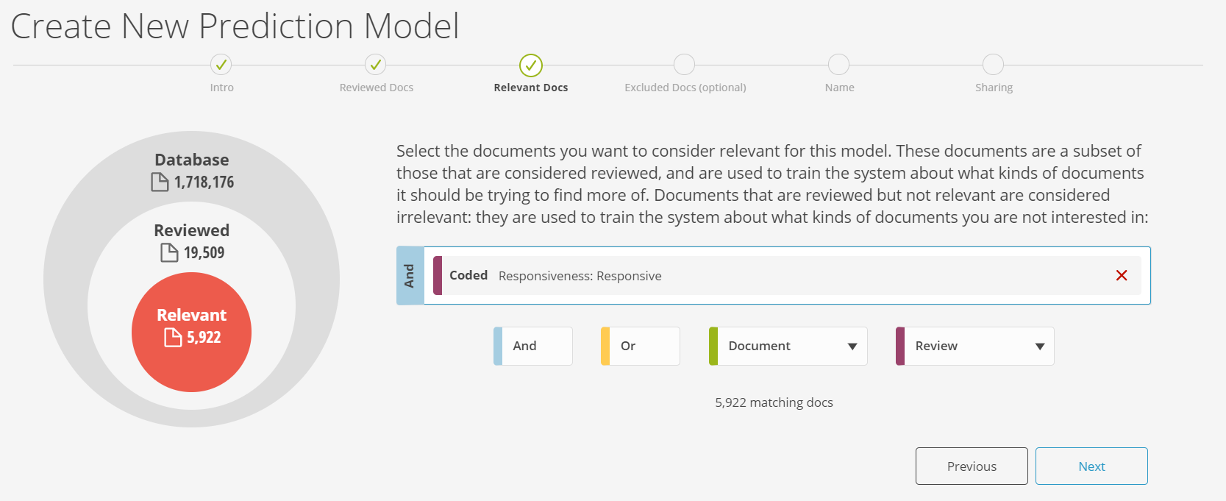Open the Document condition dropdown
This screenshot has width=1226, height=501.
(x=788, y=346)
